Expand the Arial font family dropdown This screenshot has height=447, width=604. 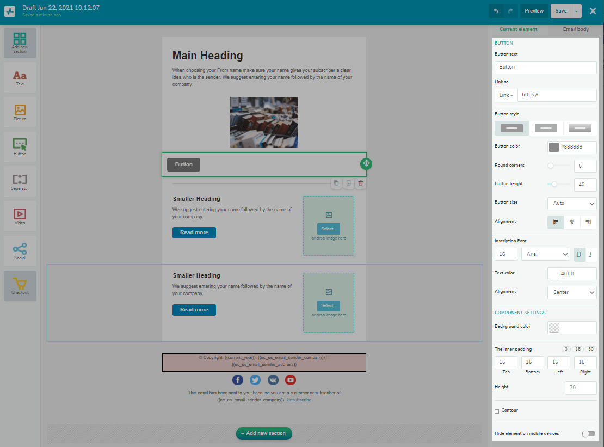545,254
